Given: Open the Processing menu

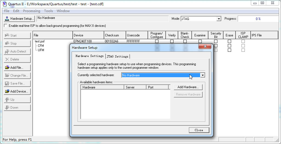Looking at the screenshot, I should click(32, 11).
